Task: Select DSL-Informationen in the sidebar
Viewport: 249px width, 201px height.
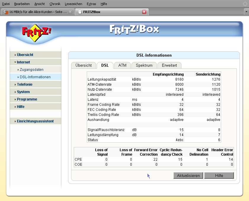Action: coord(35,77)
